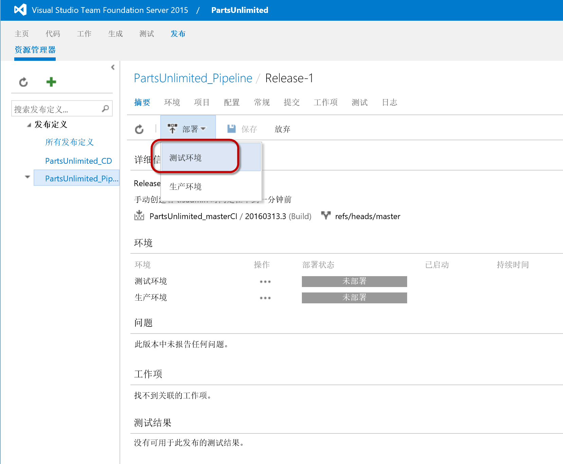Viewport: 563px width, 464px height.
Task: Open the 发布 hub
Action: pos(178,34)
